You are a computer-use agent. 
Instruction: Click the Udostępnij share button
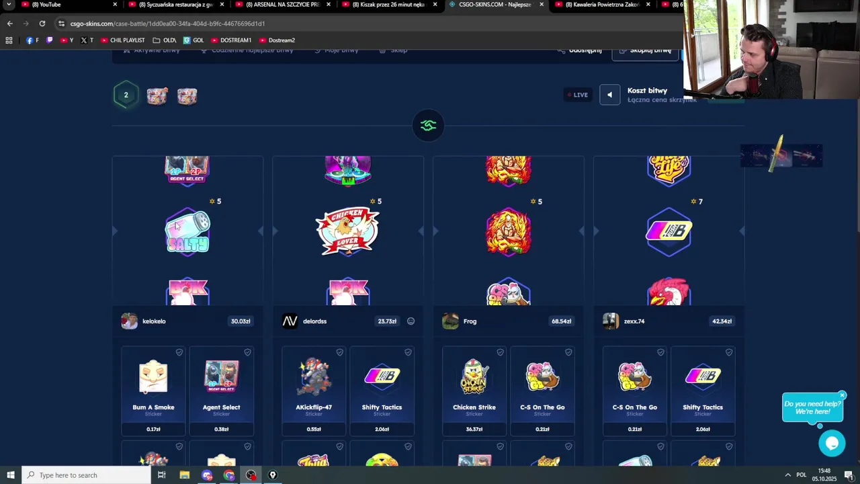pyautogui.click(x=580, y=50)
